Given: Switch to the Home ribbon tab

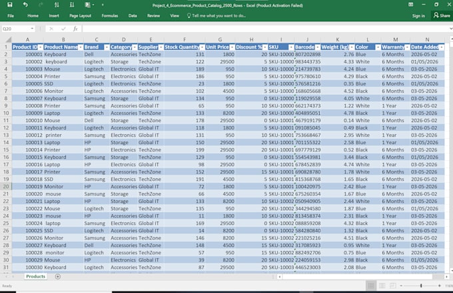Looking at the screenshot, I should click(33, 15).
